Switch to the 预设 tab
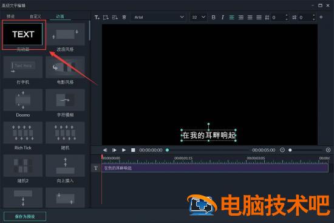 click(11, 16)
